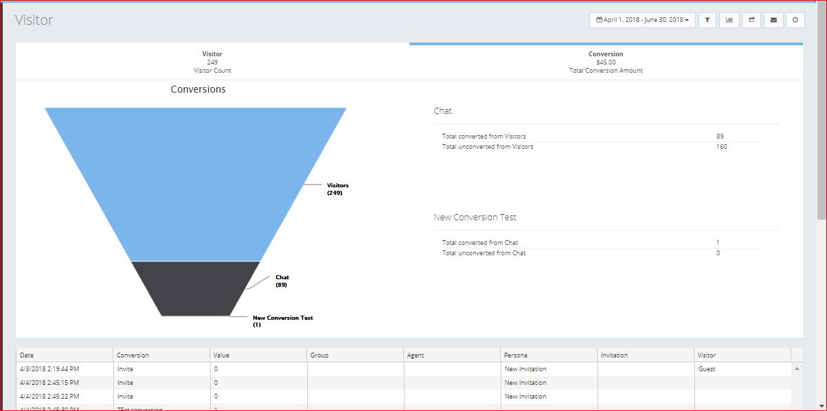Click the clock schedule icon
Image resolution: width=827 pixels, height=411 pixels.
click(x=795, y=20)
